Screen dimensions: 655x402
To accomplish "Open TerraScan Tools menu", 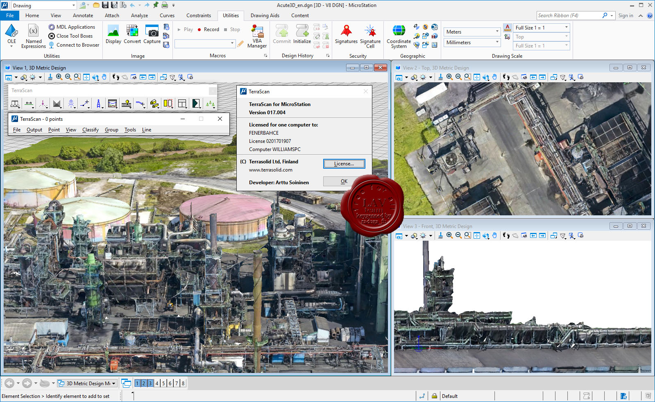I will point(130,130).
